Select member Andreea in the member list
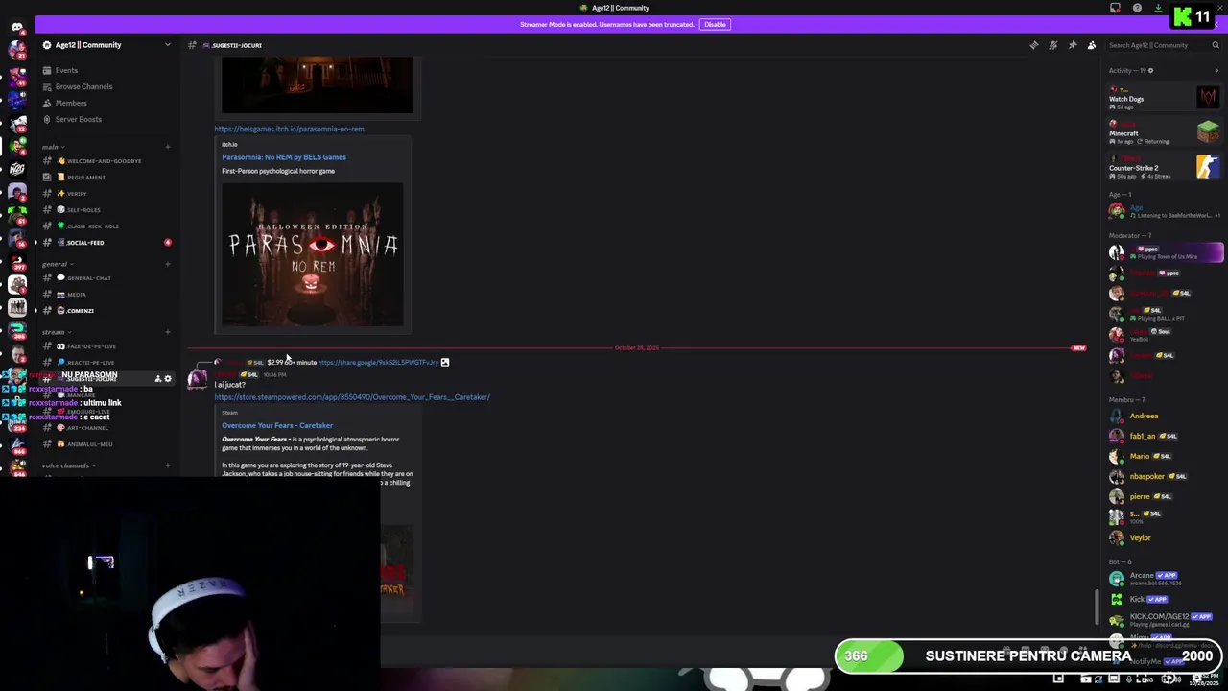Viewport: 1228px width, 691px height. pyautogui.click(x=1163, y=417)
